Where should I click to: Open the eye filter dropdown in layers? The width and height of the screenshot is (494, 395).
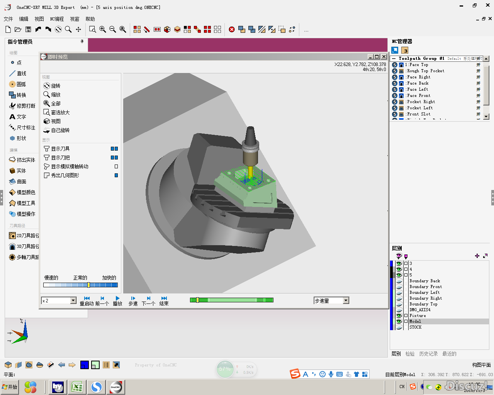tap(399, 256)
